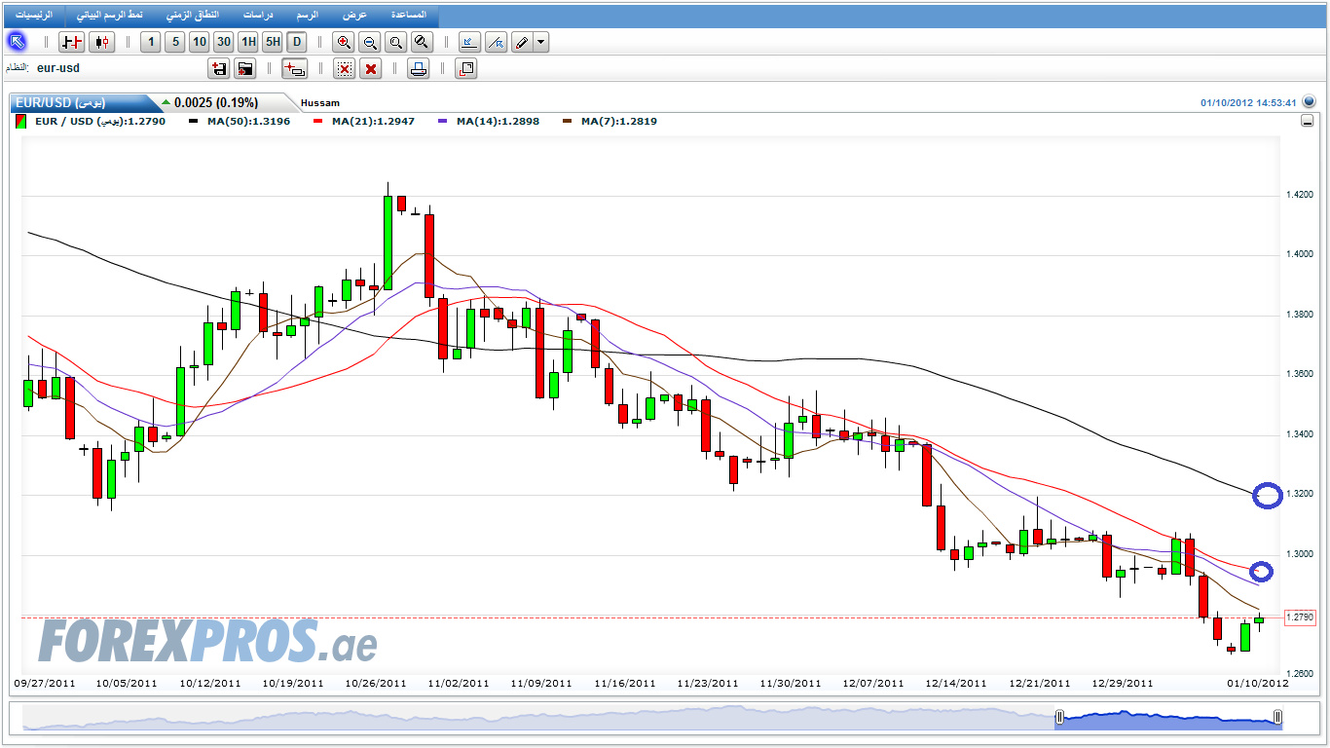This screenshot has height=748, width=1330.
Task: Select the D daily timeframe button
Action: click(297, 42)
